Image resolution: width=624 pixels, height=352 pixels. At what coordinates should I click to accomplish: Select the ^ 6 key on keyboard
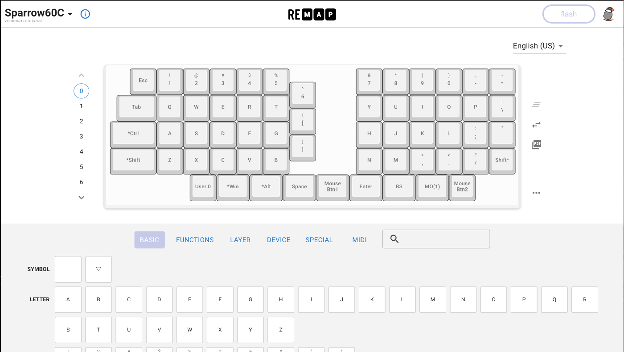303,95
